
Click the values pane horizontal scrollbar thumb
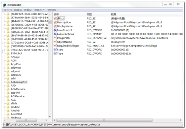coord(104,120)
